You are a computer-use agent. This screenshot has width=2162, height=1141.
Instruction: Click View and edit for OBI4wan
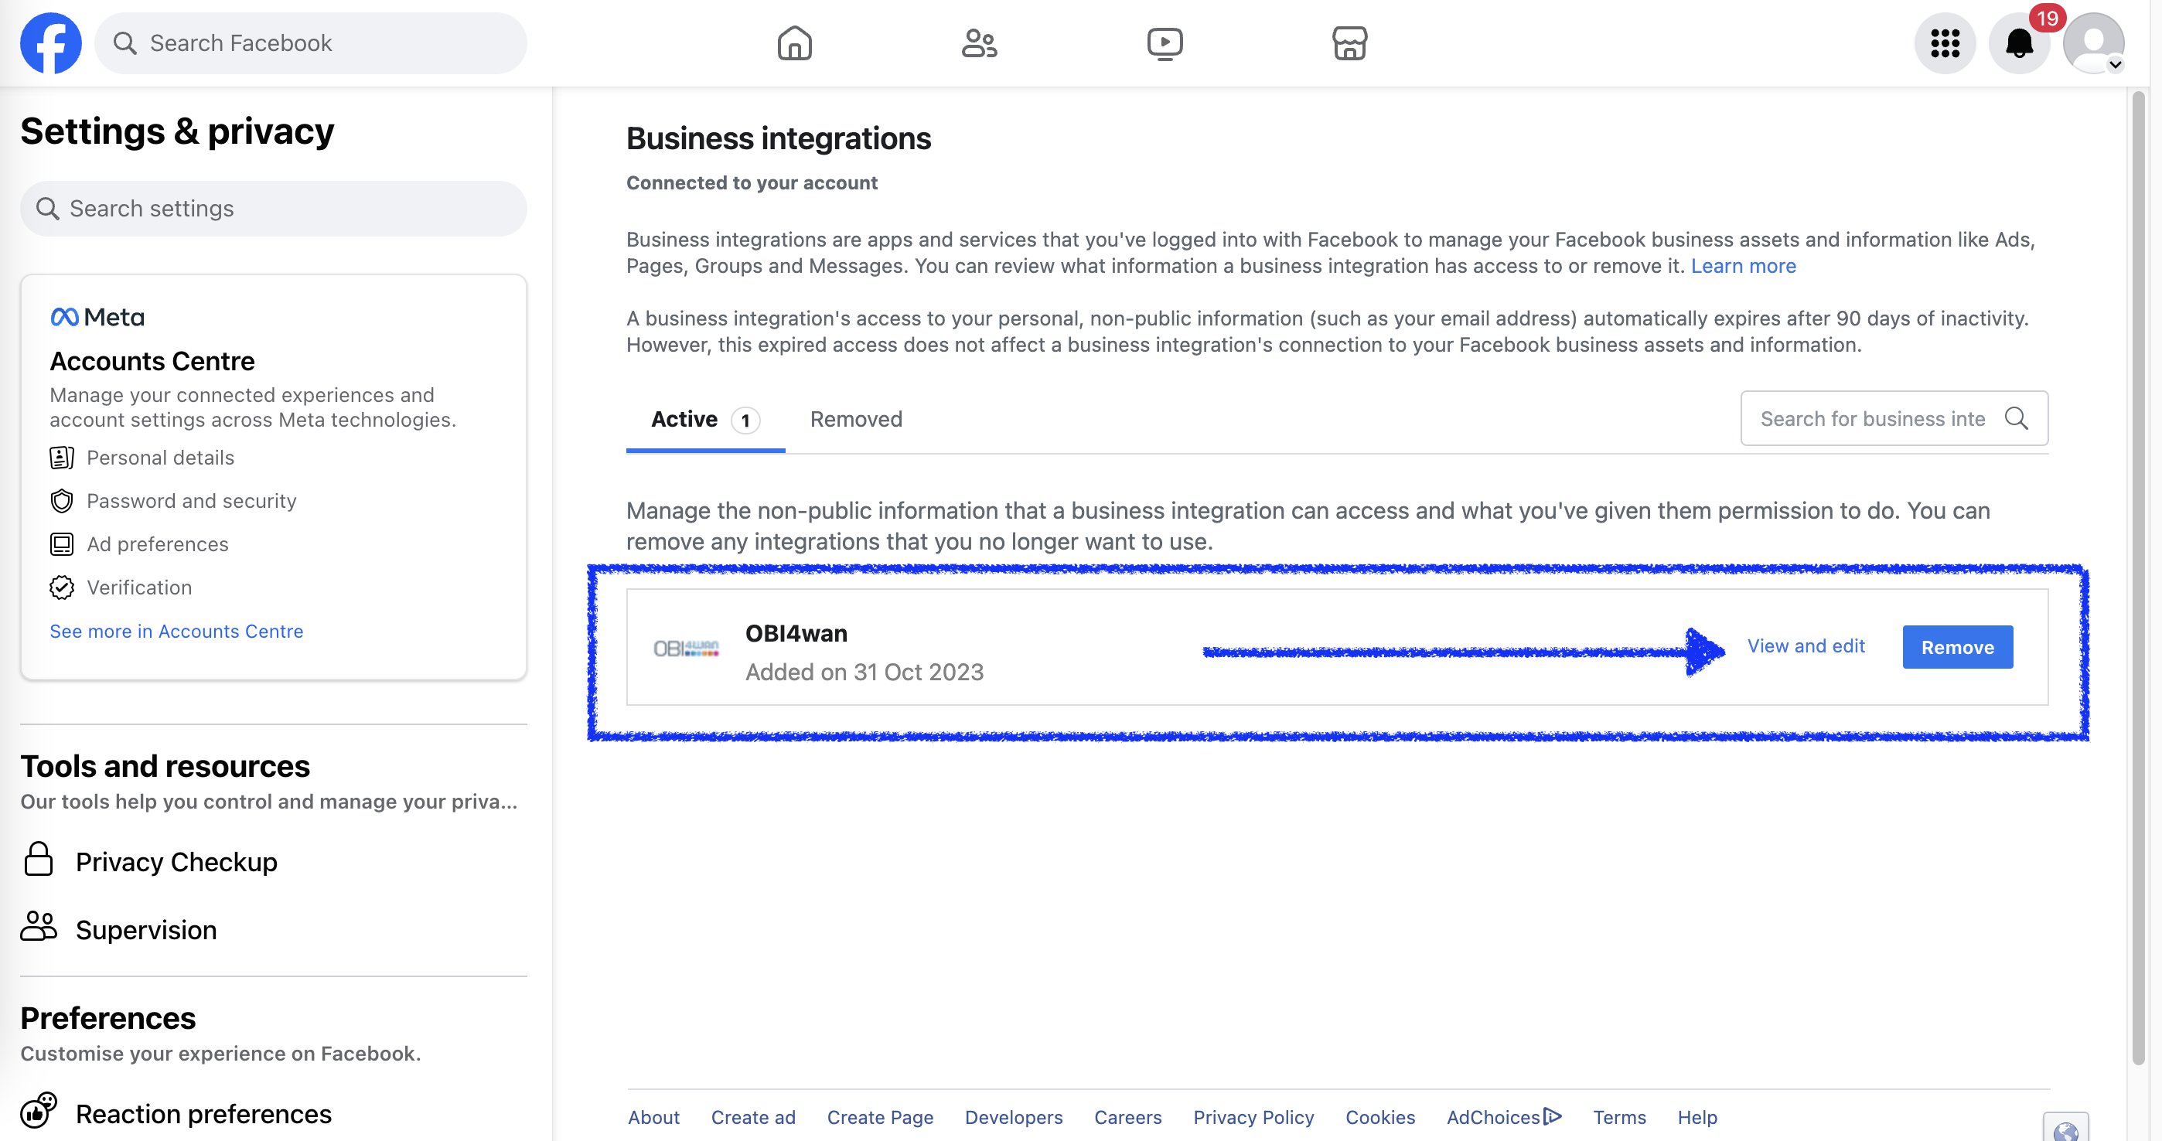(x=1806, y=646)
